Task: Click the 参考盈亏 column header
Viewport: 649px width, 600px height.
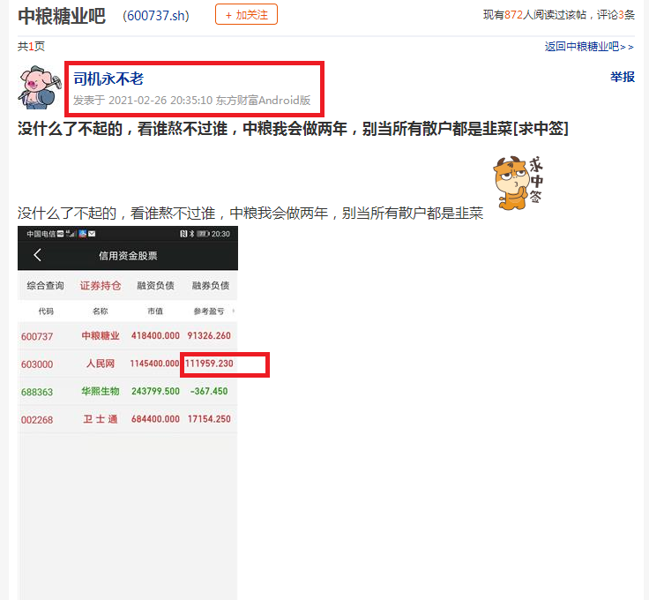Action: pyautogui.click(x=209, y=311)
